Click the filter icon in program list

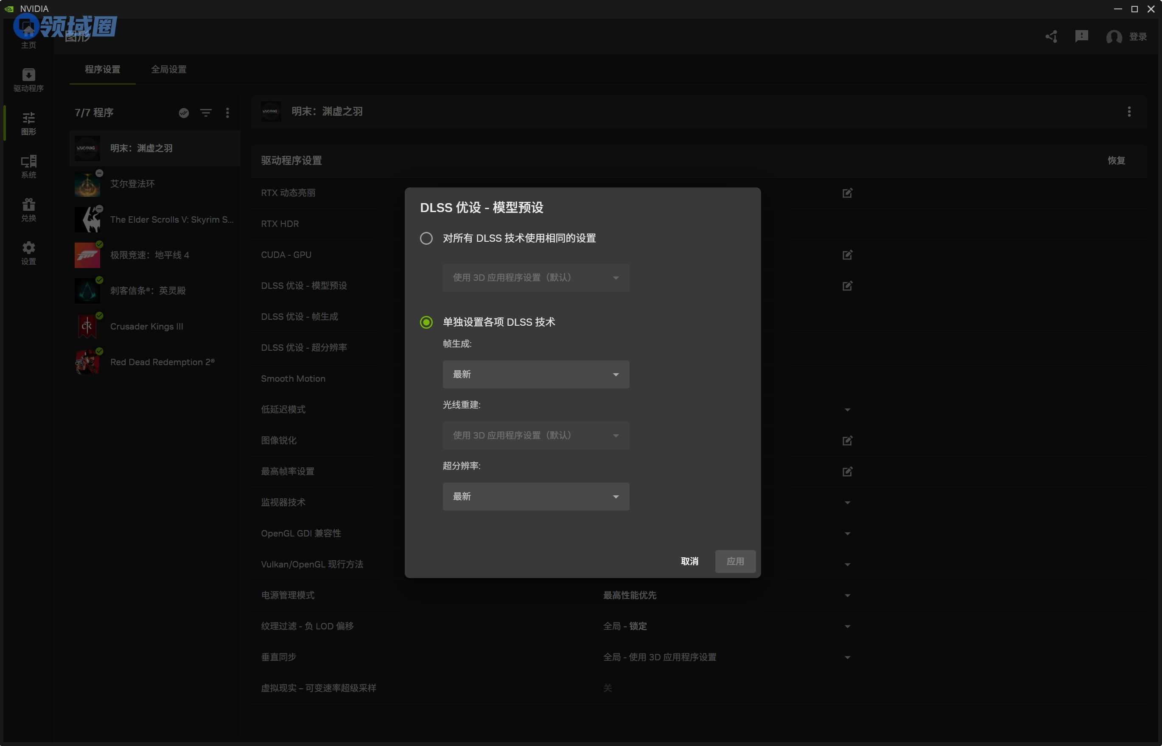205,113
